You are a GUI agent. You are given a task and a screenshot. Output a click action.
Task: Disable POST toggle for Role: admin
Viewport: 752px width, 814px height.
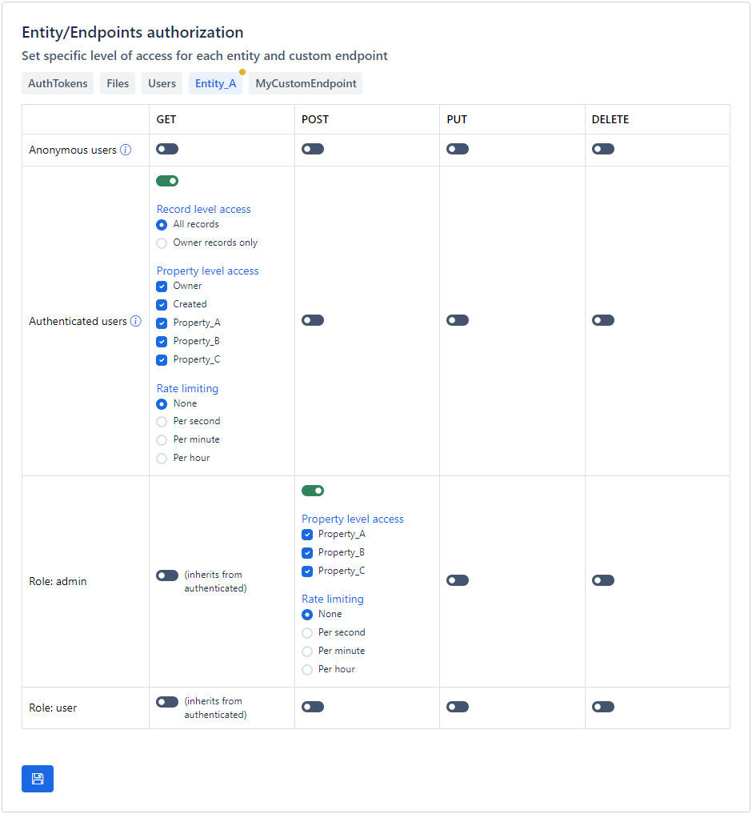point(313,491)
